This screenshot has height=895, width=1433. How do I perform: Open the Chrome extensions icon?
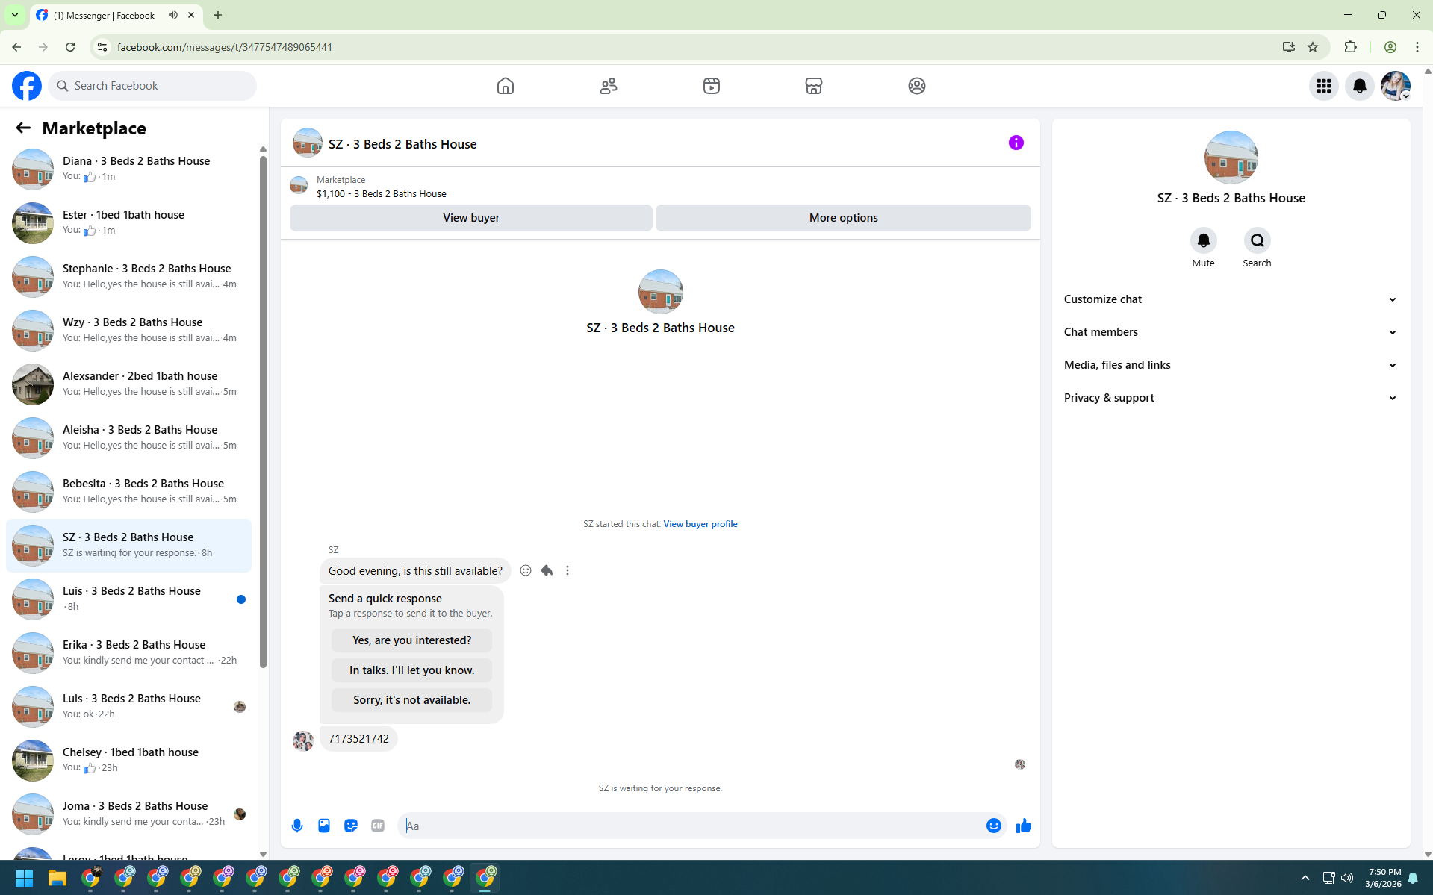coord(1350,47)
